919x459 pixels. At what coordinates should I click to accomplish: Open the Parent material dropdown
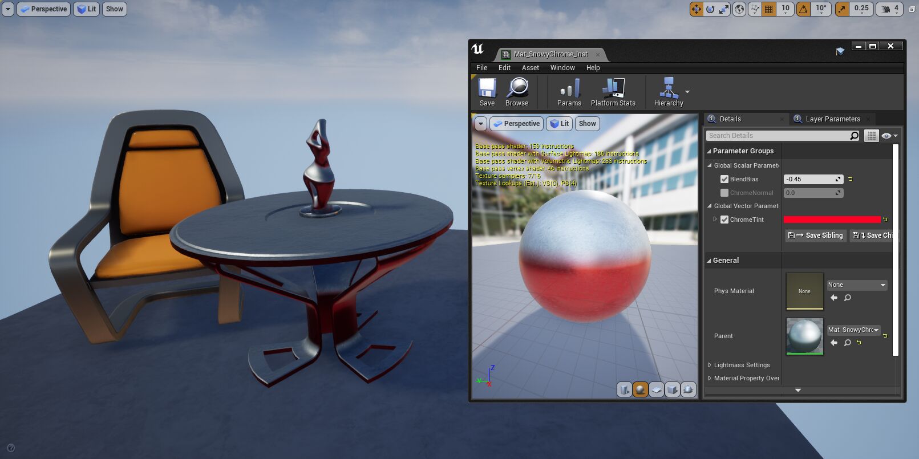854,330
